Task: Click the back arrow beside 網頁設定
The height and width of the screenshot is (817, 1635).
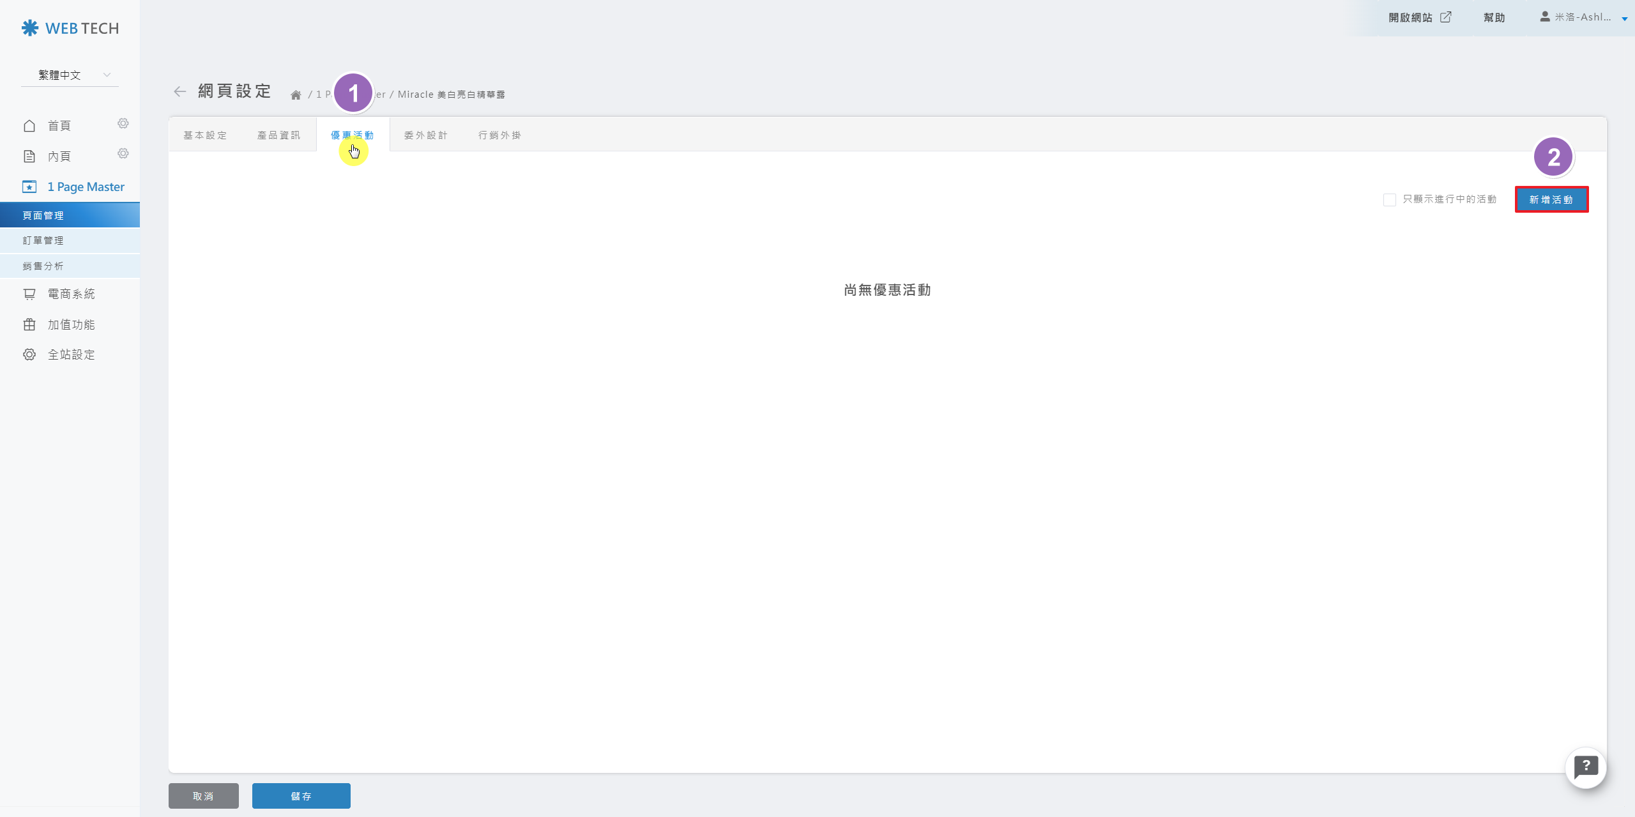Action: (x=179, y=92)
